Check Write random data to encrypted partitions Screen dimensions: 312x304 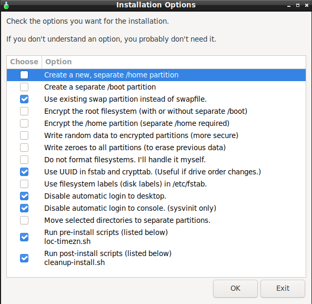point(24,135)
